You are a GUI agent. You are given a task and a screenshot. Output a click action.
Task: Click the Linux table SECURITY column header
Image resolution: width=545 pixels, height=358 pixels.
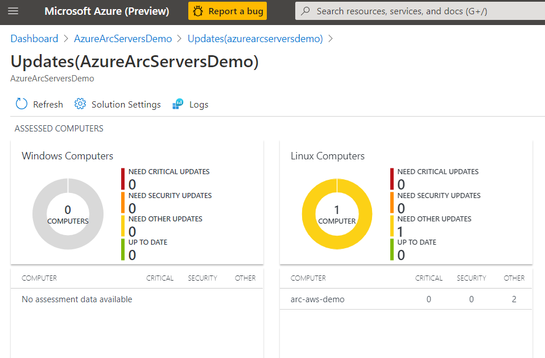[x=471, y=278]
